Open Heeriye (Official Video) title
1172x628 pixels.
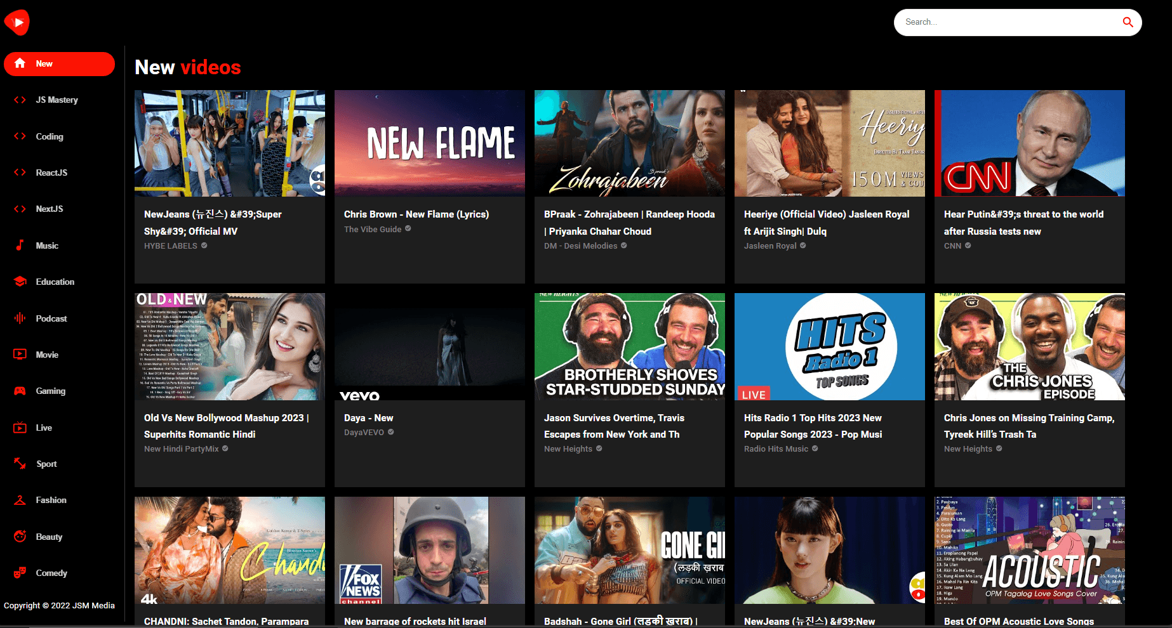[x=827, y=223]
